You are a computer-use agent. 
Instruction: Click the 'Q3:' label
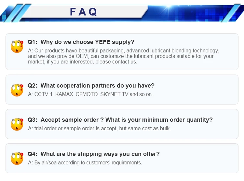coord(33,120)
